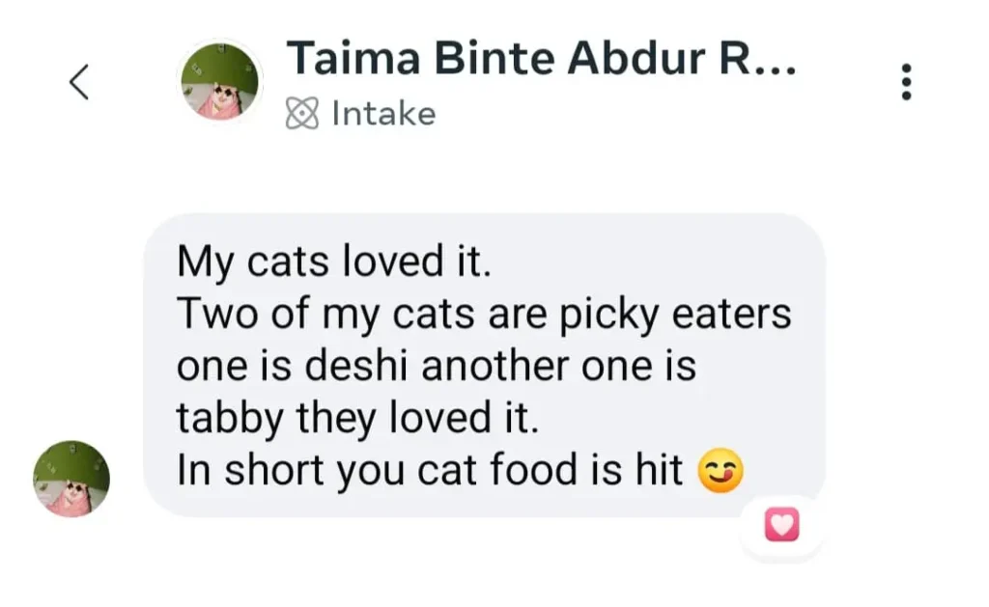Click the line "tabby they loved it."
This screenshot has height=607, width=989.
(354, 419)
